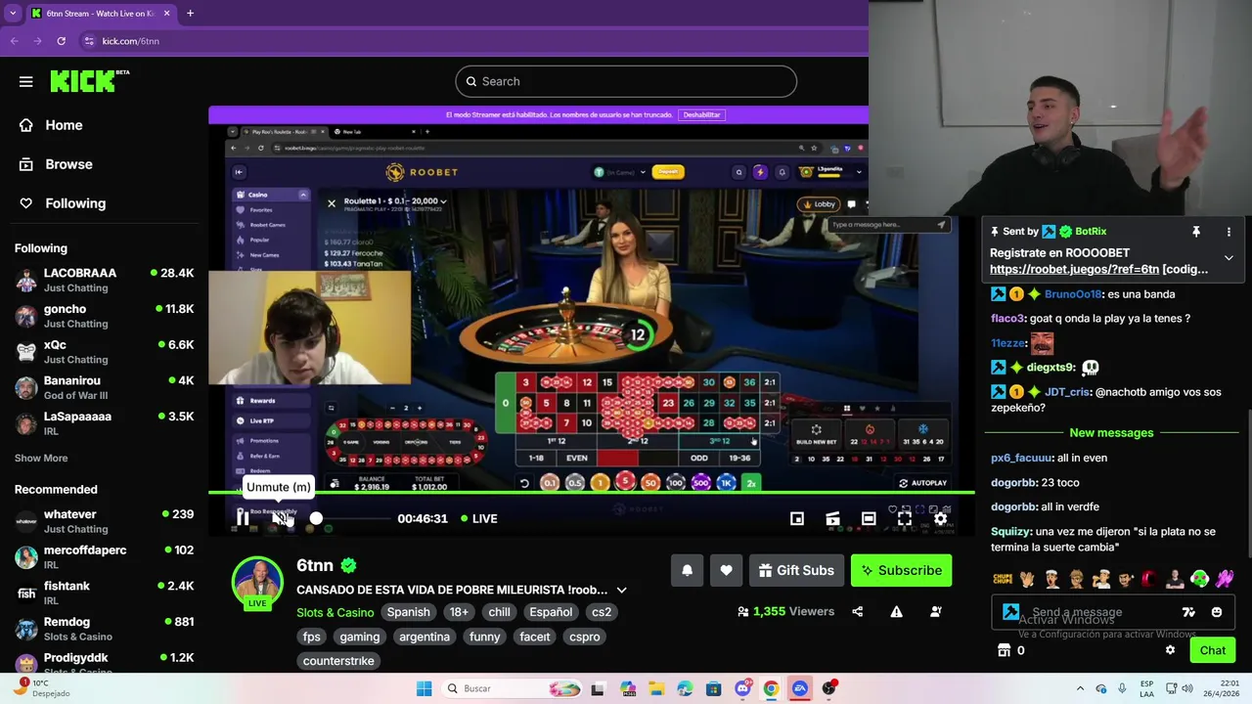Image resolution: width=1252 pixels, height=704 pixels.
Task: Click the counterstrike tag
Action: click(x=338, y=661)
